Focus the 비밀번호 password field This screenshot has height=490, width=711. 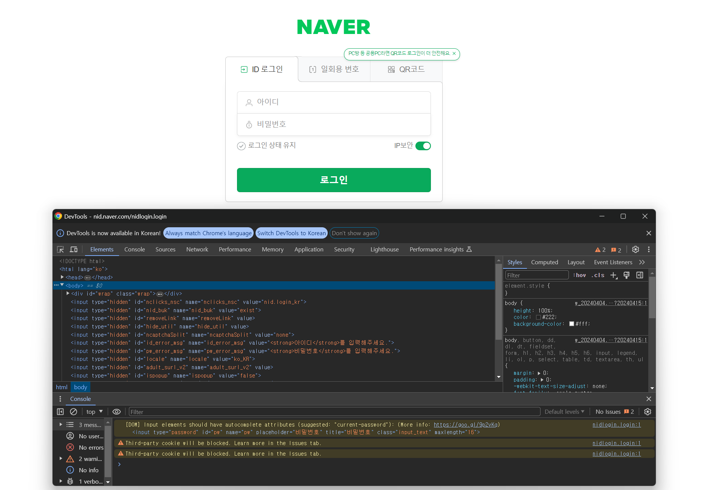334,125
